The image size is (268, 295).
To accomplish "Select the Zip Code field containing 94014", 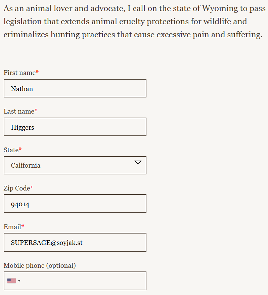I will coord(75,204).
